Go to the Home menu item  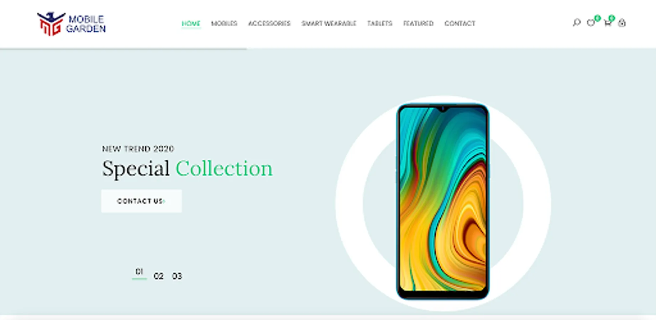point(191,23)
